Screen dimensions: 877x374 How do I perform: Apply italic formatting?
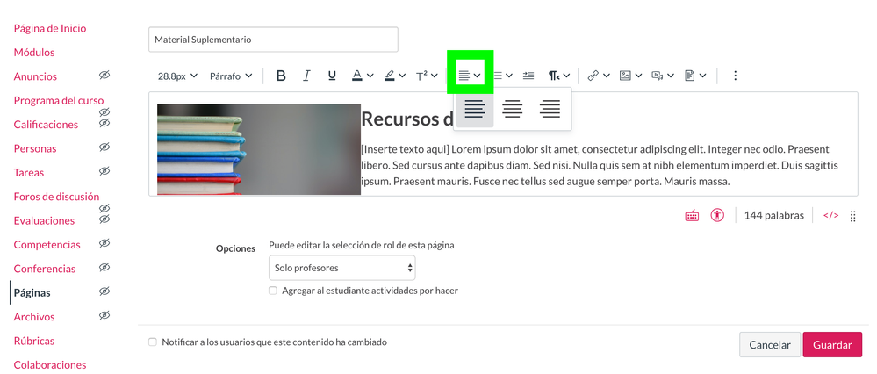pyautogui.click(x=306, y=76)
